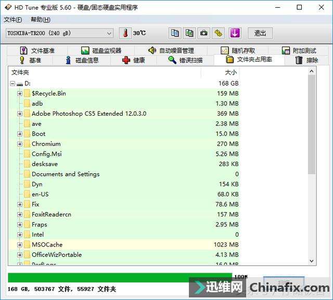Switch to the 文件基准 tab

click(x=37, y=50)
